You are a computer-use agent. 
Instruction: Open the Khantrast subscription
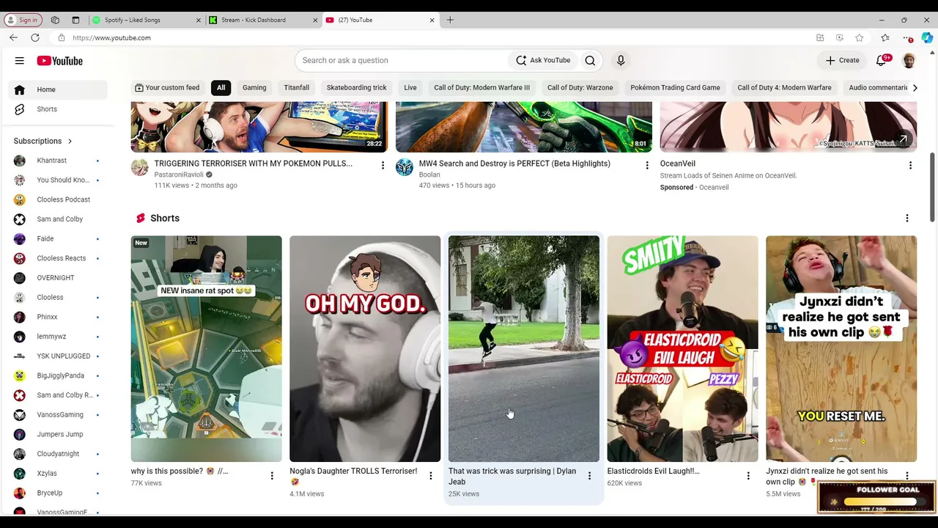(x=58, y=161)
